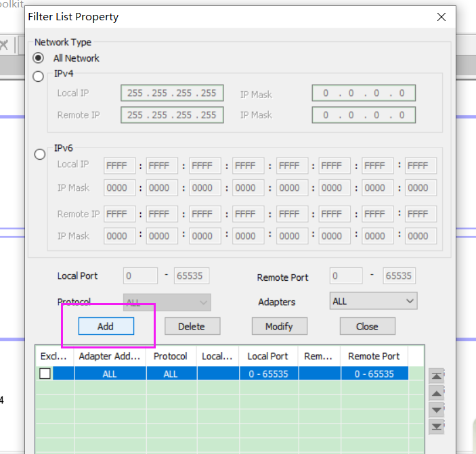Click the IPv4 Remote IP Mask field
The width and height of the screenshot is (476, 454).
tap(364, 115)
